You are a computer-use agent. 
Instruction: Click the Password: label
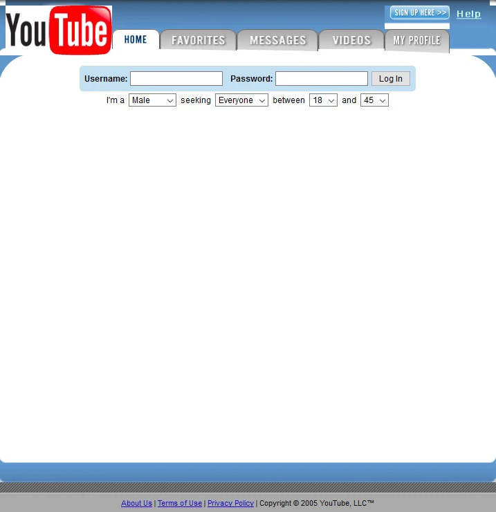[x=251, y=79]
